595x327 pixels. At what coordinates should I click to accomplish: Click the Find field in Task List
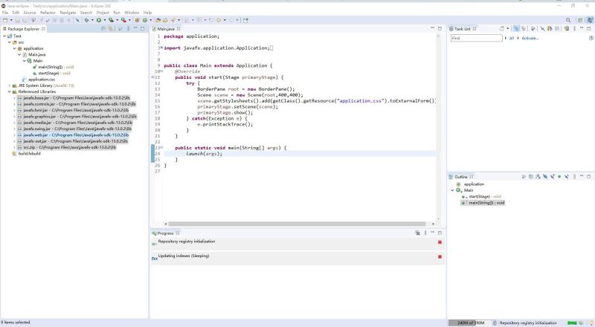click(476, 38)
